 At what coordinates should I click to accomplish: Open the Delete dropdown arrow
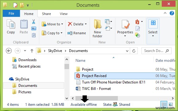point(86,24)
